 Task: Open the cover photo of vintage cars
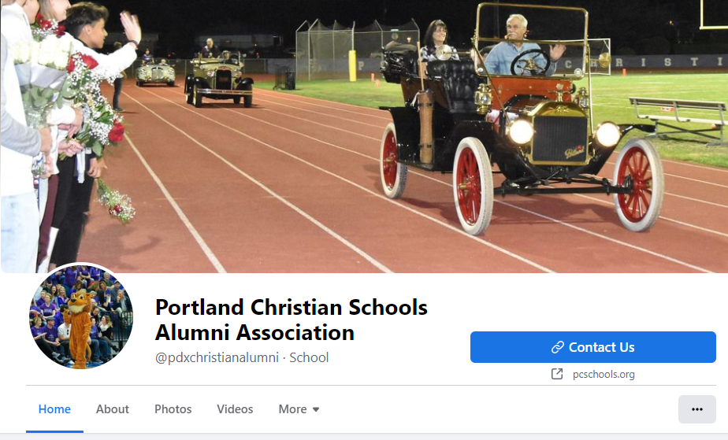[x=364, y=136]
